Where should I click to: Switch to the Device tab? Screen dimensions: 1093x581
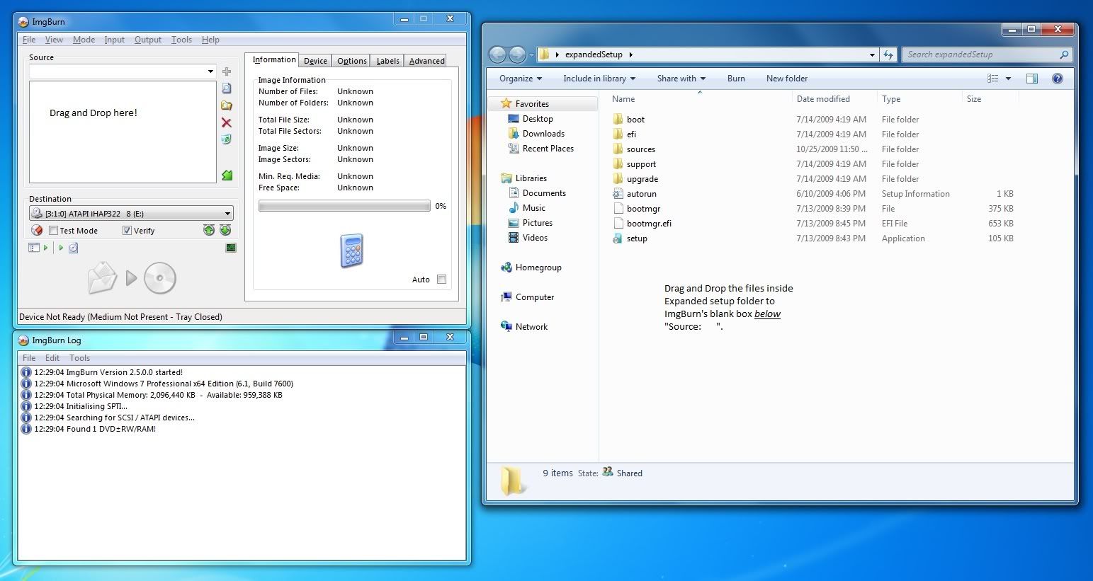[315, 61]
